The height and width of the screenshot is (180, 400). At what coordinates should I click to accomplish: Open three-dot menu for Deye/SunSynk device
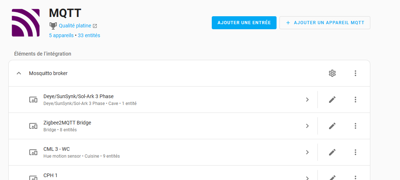(x=355, y=100)
